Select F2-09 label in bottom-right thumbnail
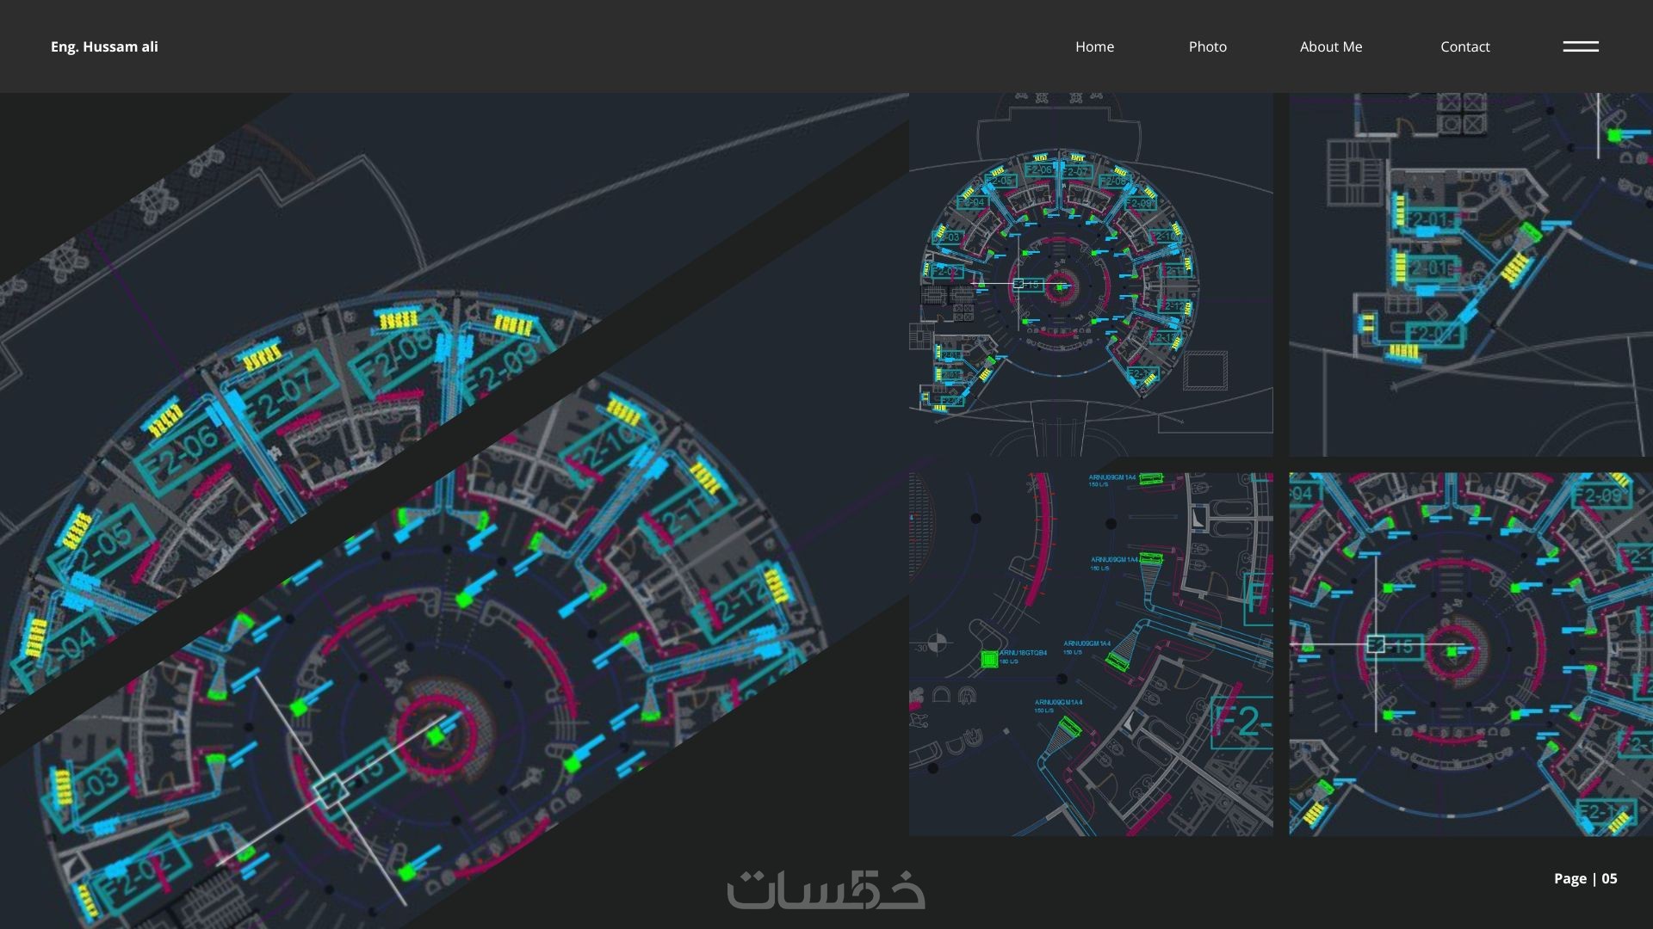Image resolution: width=1653 pixels, height=929 pixels. tap(1600, 496)
